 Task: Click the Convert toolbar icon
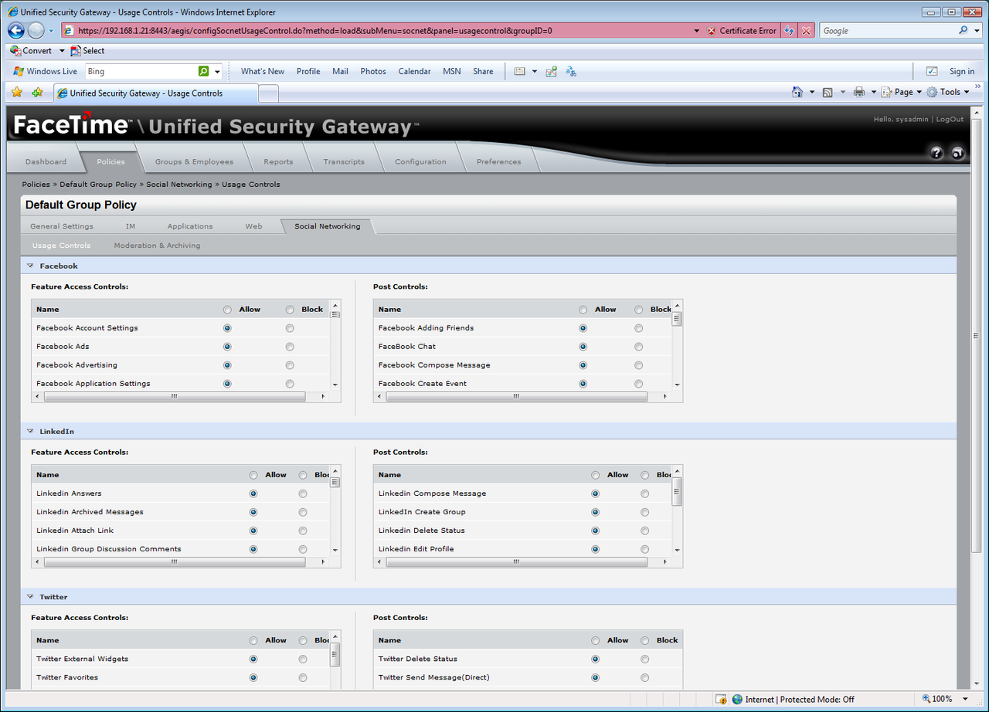click(x=31, y=51)
